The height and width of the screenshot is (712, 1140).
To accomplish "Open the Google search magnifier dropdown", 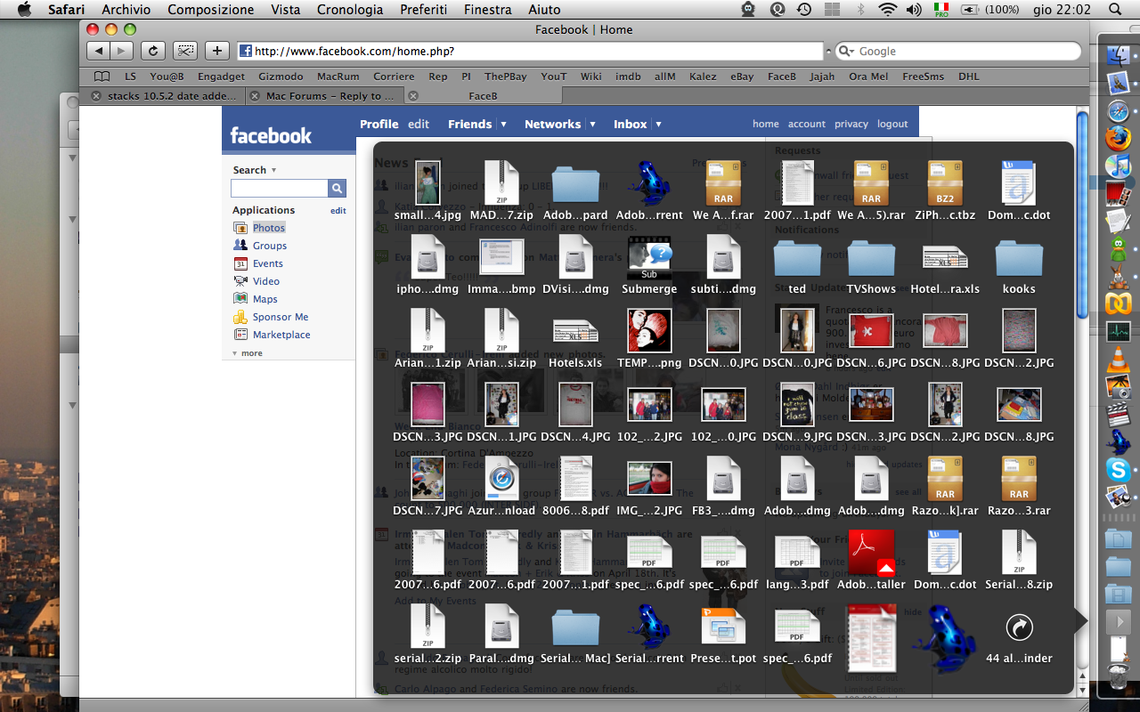I will (845, 52).
